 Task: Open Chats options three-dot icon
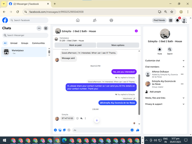coord(39,28)
